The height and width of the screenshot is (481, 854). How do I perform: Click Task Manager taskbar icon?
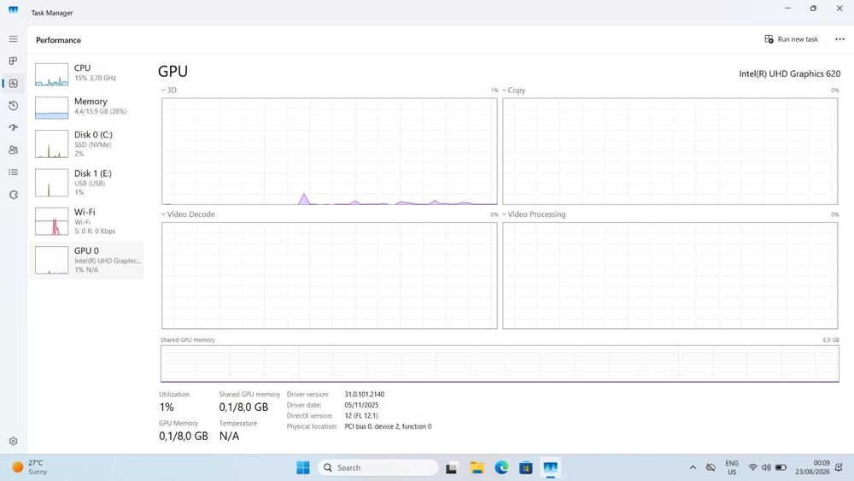pyautogui.click(x=551, y=467)
